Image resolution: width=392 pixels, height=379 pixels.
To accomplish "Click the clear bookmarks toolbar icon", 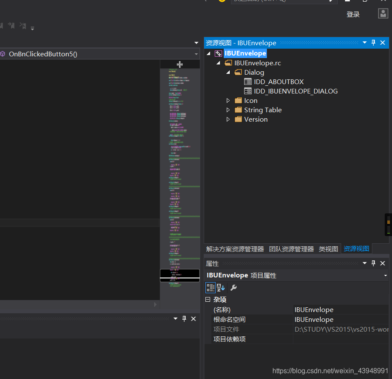I will coord(23,26).
